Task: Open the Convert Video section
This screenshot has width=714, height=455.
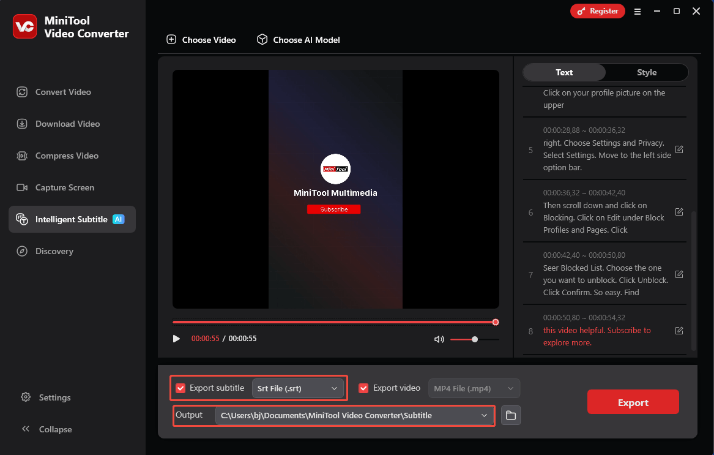Action: (x=54, y=92)
